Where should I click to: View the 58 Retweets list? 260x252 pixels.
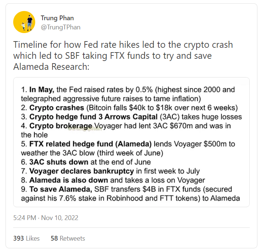(68, 238)
